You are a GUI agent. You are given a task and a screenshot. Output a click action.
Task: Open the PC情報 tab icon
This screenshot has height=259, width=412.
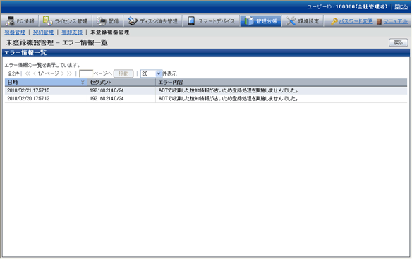pyautogui.click(x=10, y=20)
